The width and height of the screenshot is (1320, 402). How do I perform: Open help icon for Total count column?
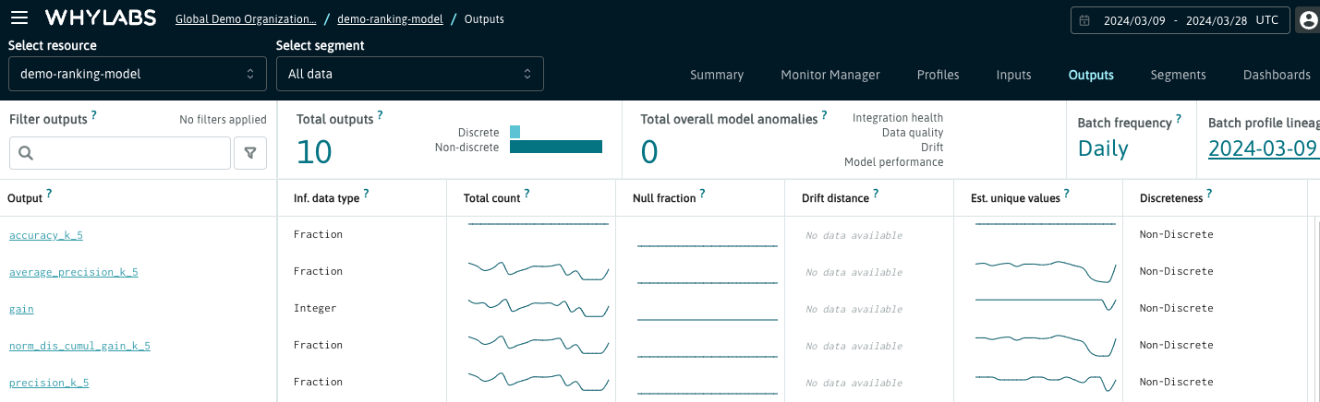click(x=527, y=195)
